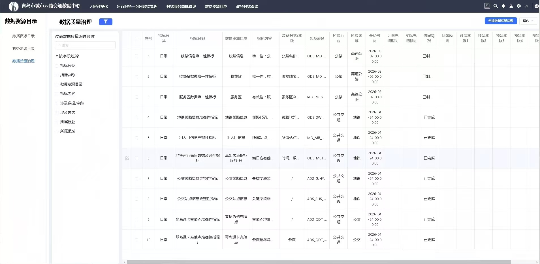The width and height of the screenshot is (540, 264).
Task: Check the checkbox for row 6 地铁运行每日数据及时性指标
Action: tap(136, 158)
